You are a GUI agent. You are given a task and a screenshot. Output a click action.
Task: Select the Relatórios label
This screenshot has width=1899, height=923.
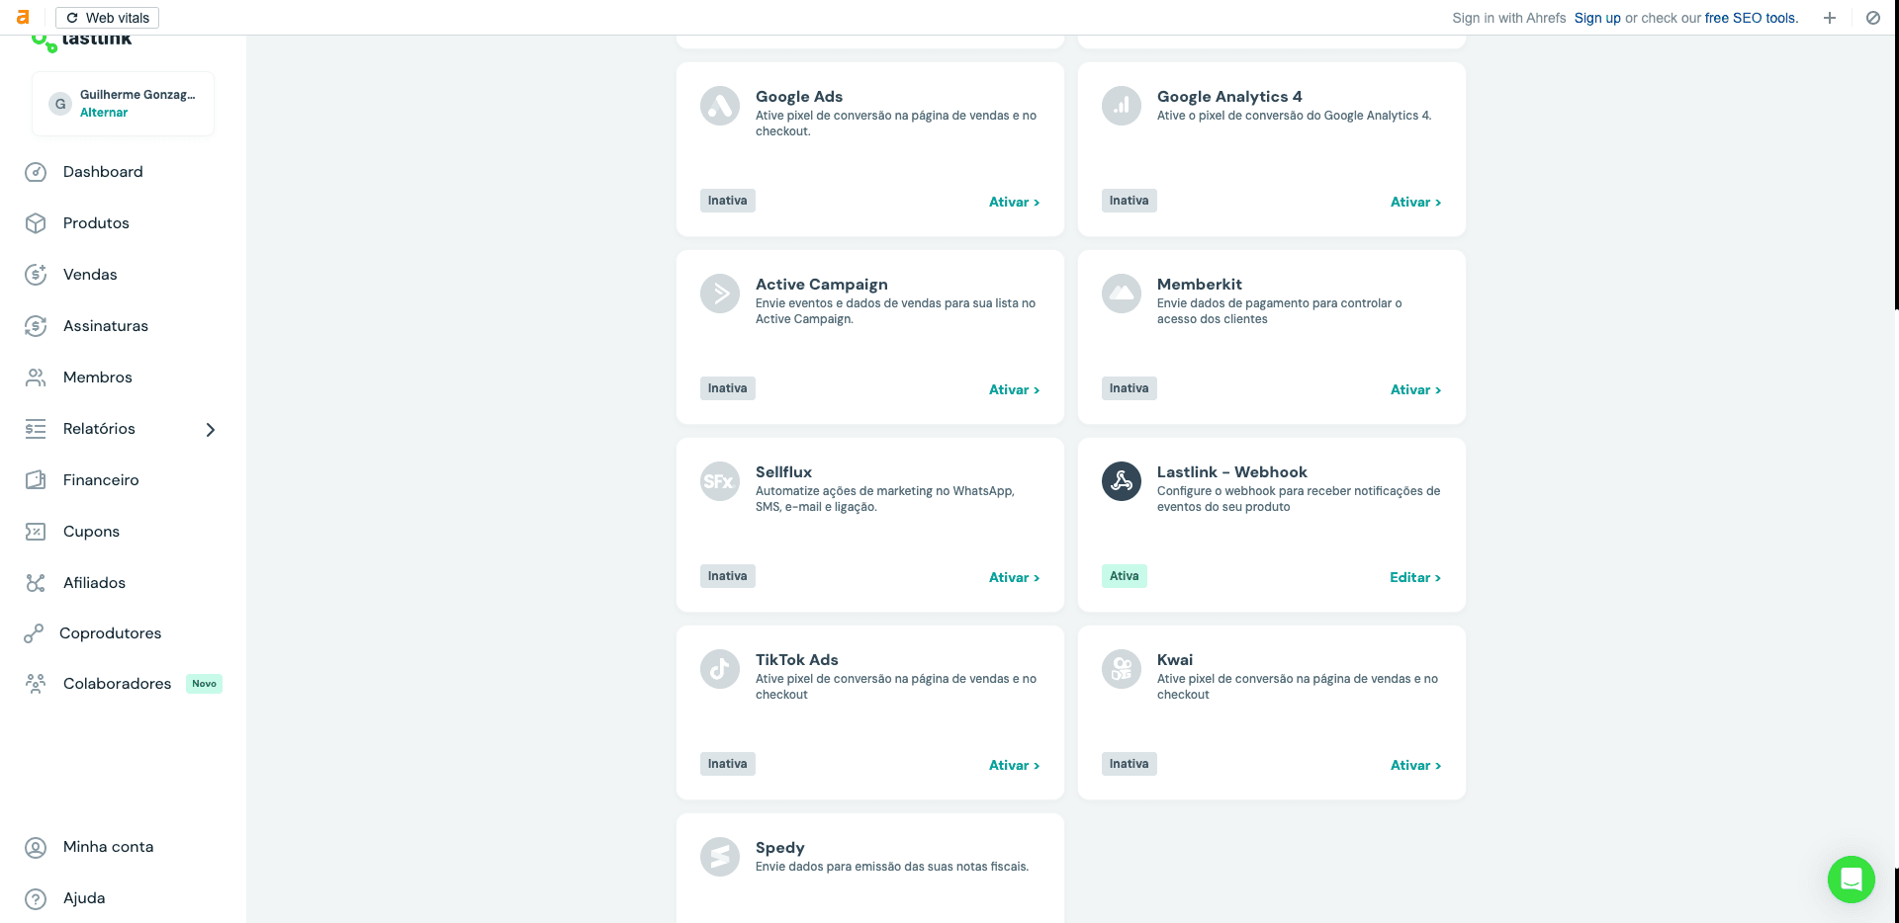(x=99, y=429)
